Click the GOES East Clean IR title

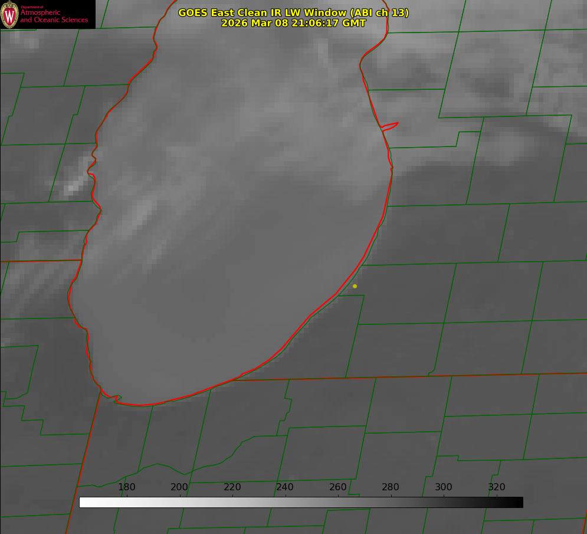coord(293,12)
